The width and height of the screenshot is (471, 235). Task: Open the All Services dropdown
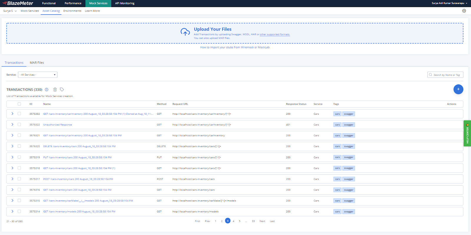coord(38,75)
